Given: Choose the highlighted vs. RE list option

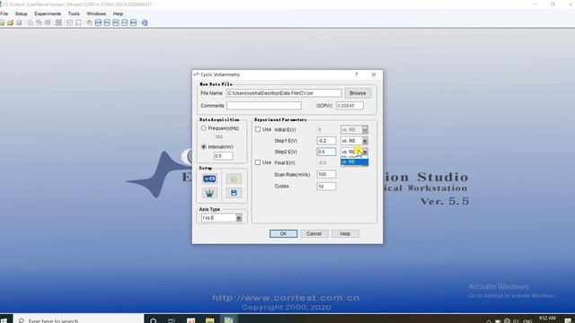Looking at the screenshot, I should pos(354,161).
